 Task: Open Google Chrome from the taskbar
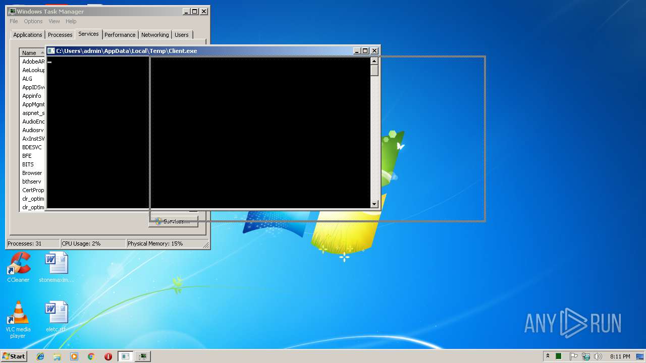coord(91,356)
